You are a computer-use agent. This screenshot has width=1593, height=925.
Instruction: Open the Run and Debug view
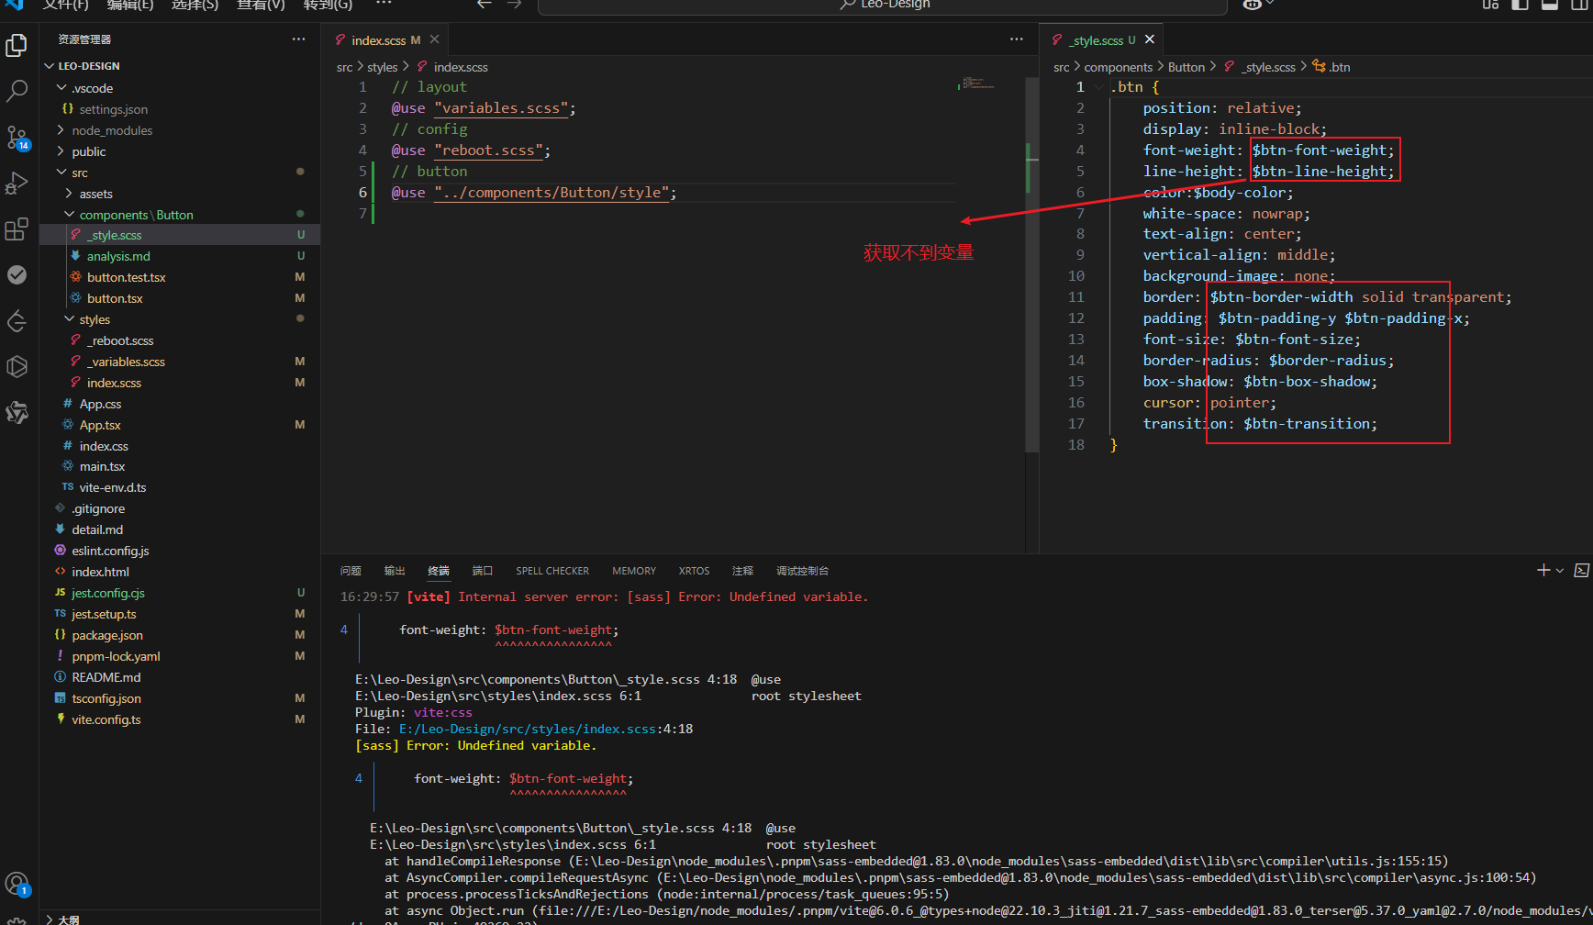coord(17,184)
